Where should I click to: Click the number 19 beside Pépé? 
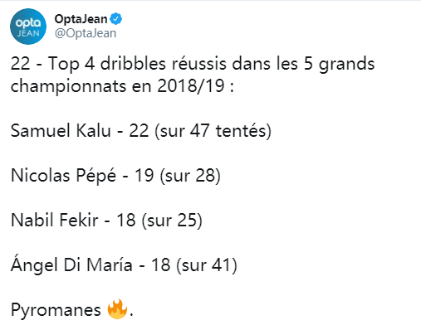(x=144, y=176)
